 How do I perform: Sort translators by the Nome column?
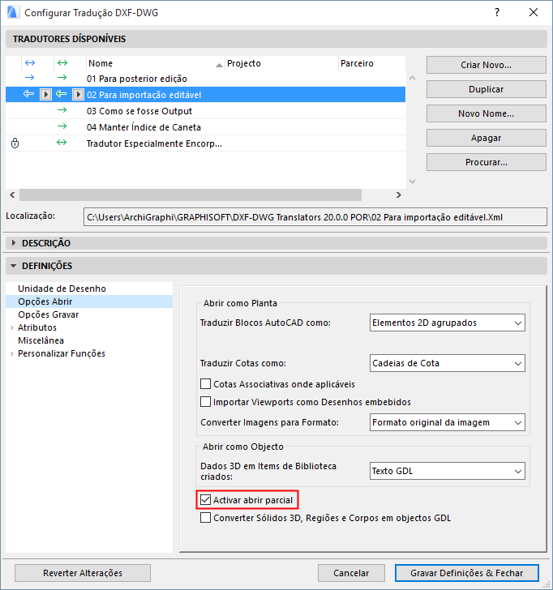(x=155, y=63)
